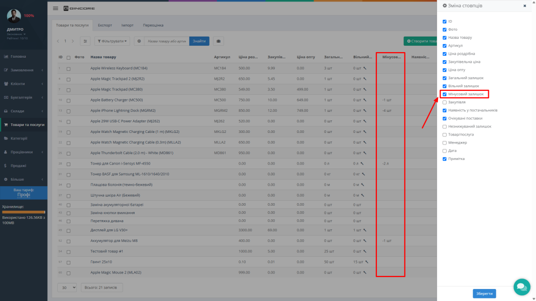Open the rows per page dropdown
The width and height of the screenshot is (536, 301).
67,287
